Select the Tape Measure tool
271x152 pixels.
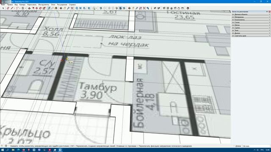[49, 8]
